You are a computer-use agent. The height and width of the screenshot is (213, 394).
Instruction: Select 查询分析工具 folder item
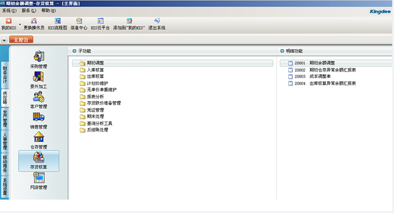point(96,123)
